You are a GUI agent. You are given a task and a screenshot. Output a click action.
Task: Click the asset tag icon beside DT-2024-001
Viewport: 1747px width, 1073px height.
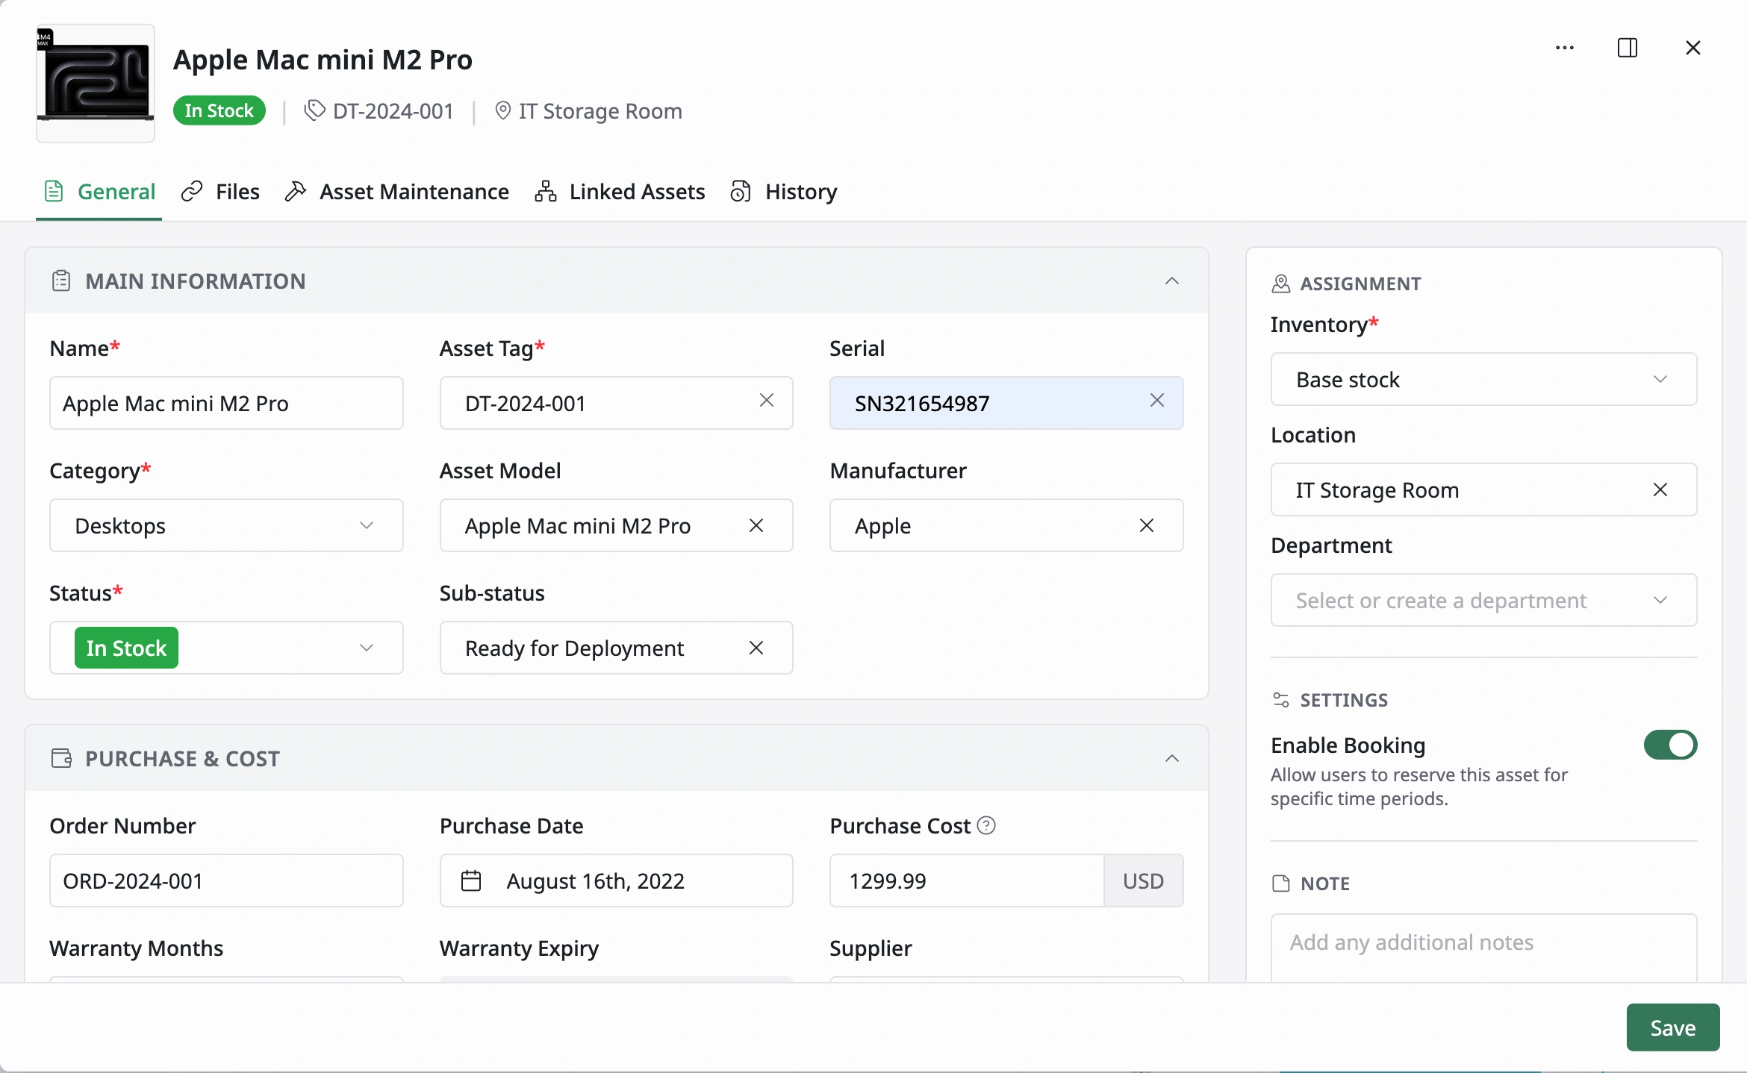(314, 110)
